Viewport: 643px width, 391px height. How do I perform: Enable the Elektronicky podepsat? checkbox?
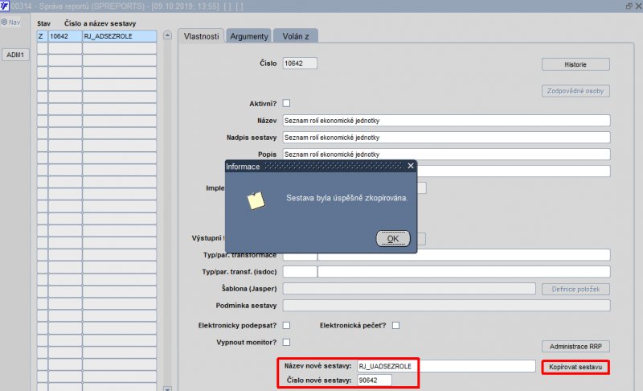point(287,325)
